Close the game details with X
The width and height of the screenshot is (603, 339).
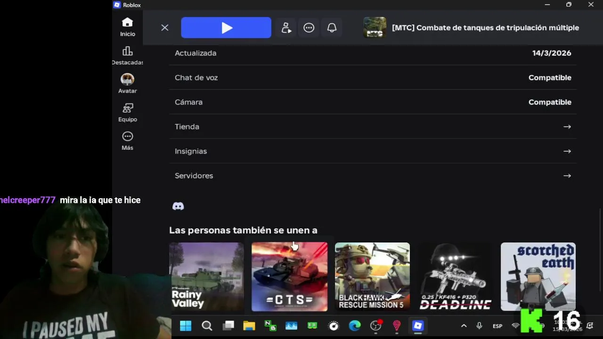click(x=165, y=28)
